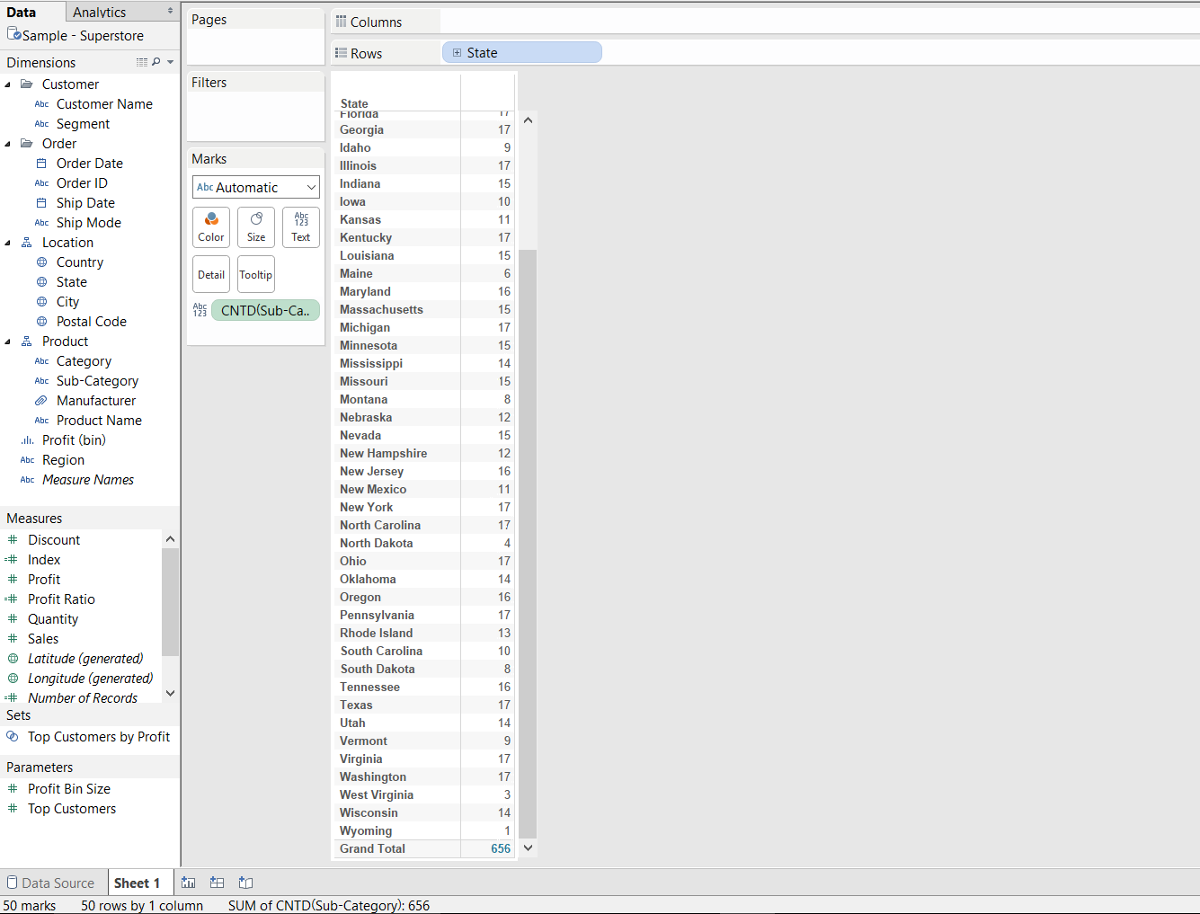Go to the Data Source tab
Screen dimensions: 1200x914
tap(51, 883)
